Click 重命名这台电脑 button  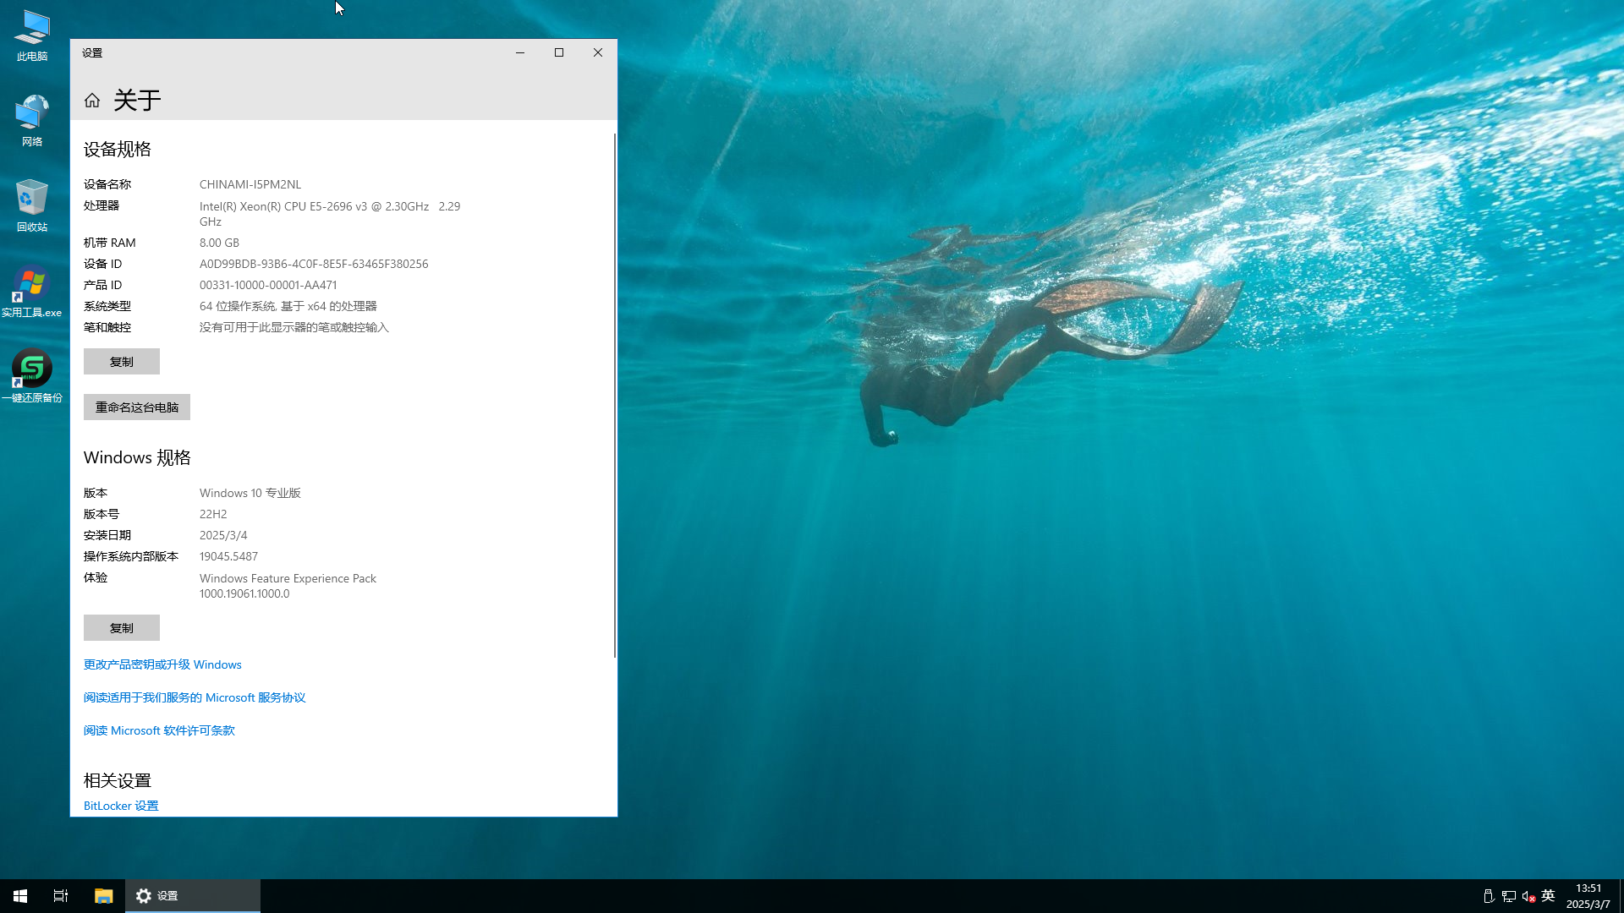click(x=137, y=407)
